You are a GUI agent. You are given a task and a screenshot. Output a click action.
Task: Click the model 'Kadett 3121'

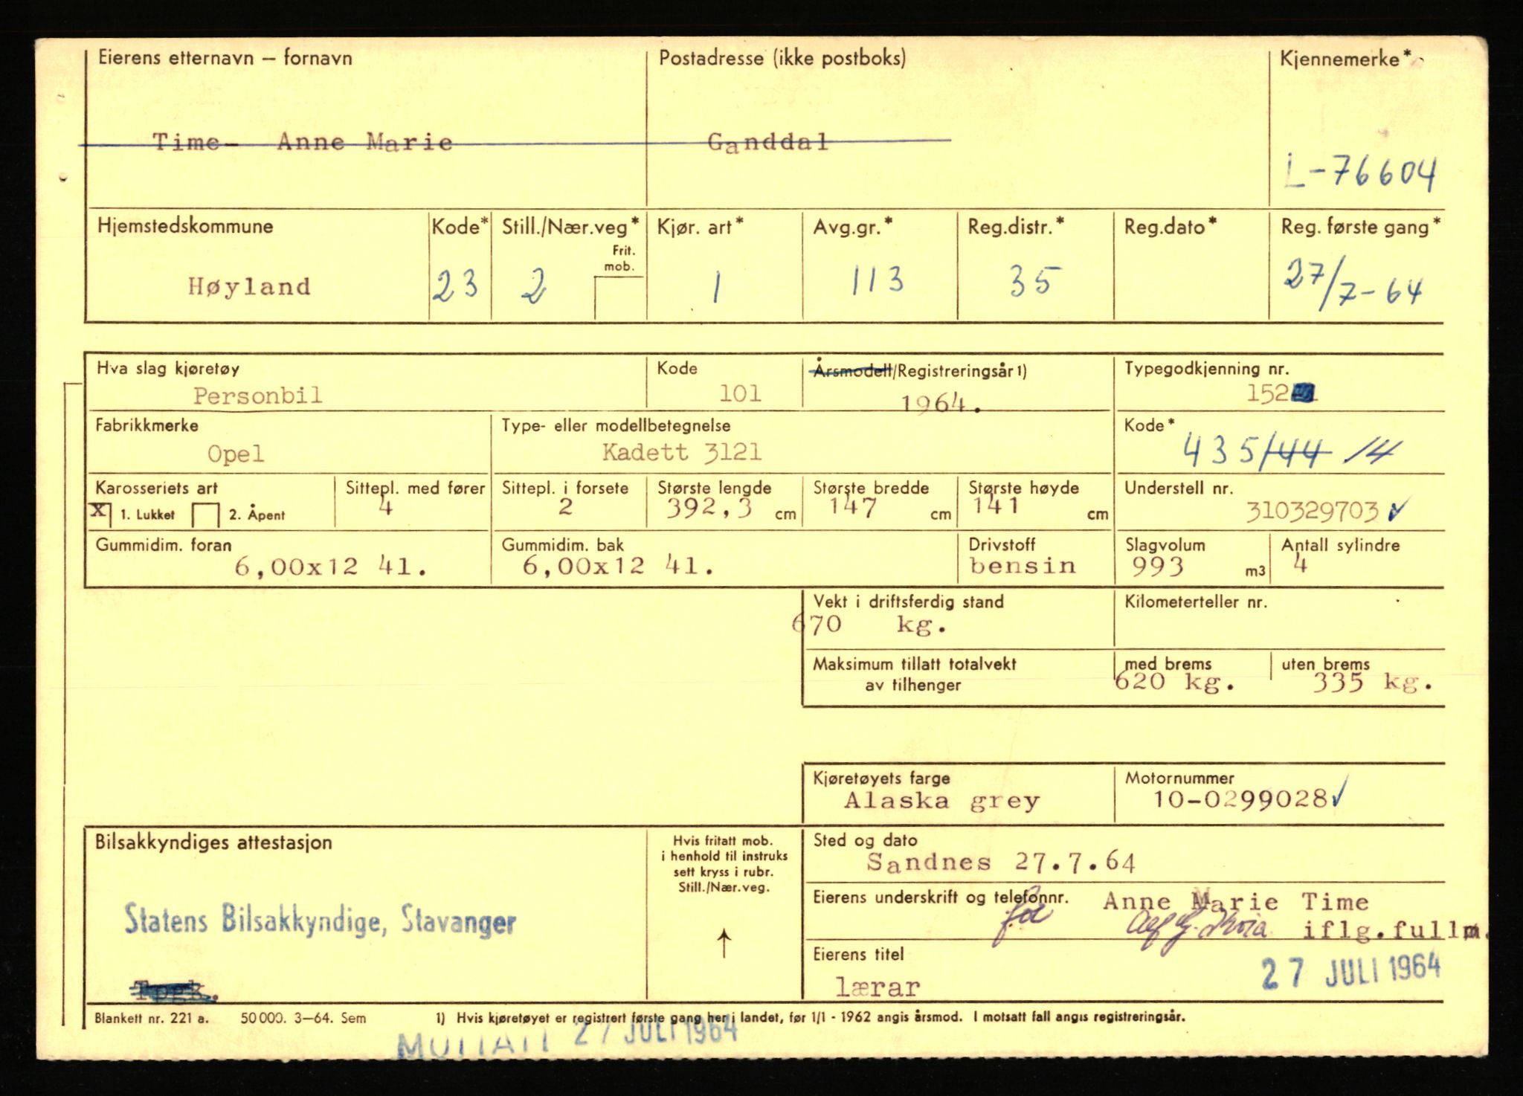click(682, 452)
